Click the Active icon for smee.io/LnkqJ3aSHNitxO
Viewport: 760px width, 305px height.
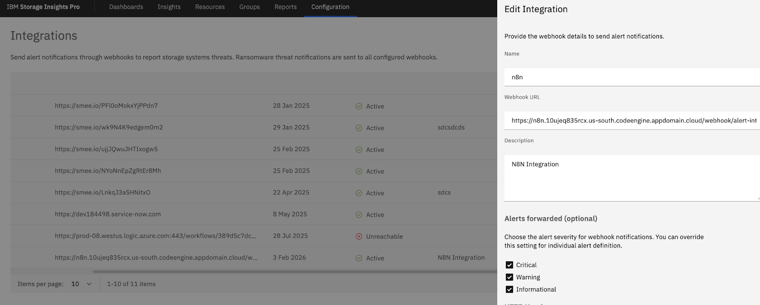point(359,193)
